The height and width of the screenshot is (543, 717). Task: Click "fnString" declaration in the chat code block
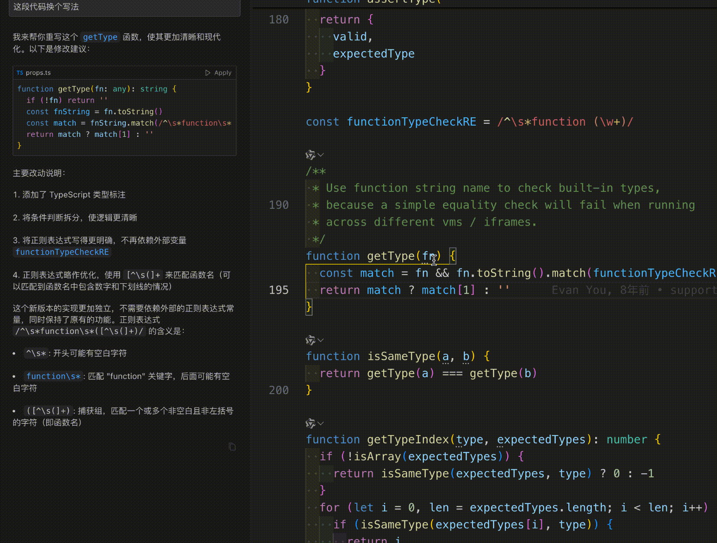(72, 112)
